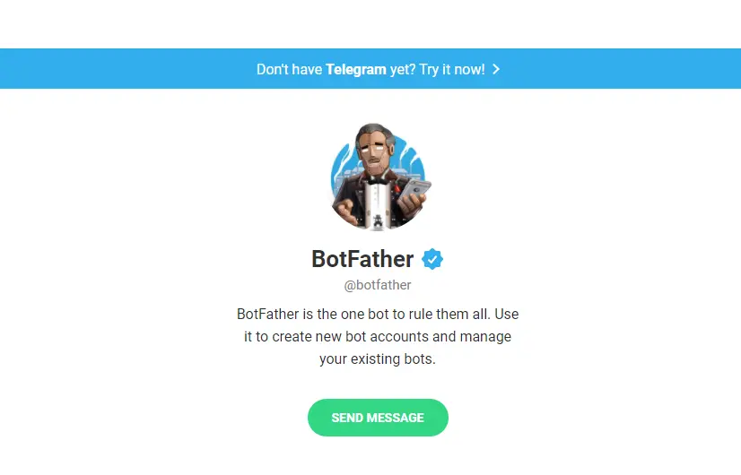The image size is (741, 475).
Task: Click the blank white area above the banner
Action: click(370, 22)
